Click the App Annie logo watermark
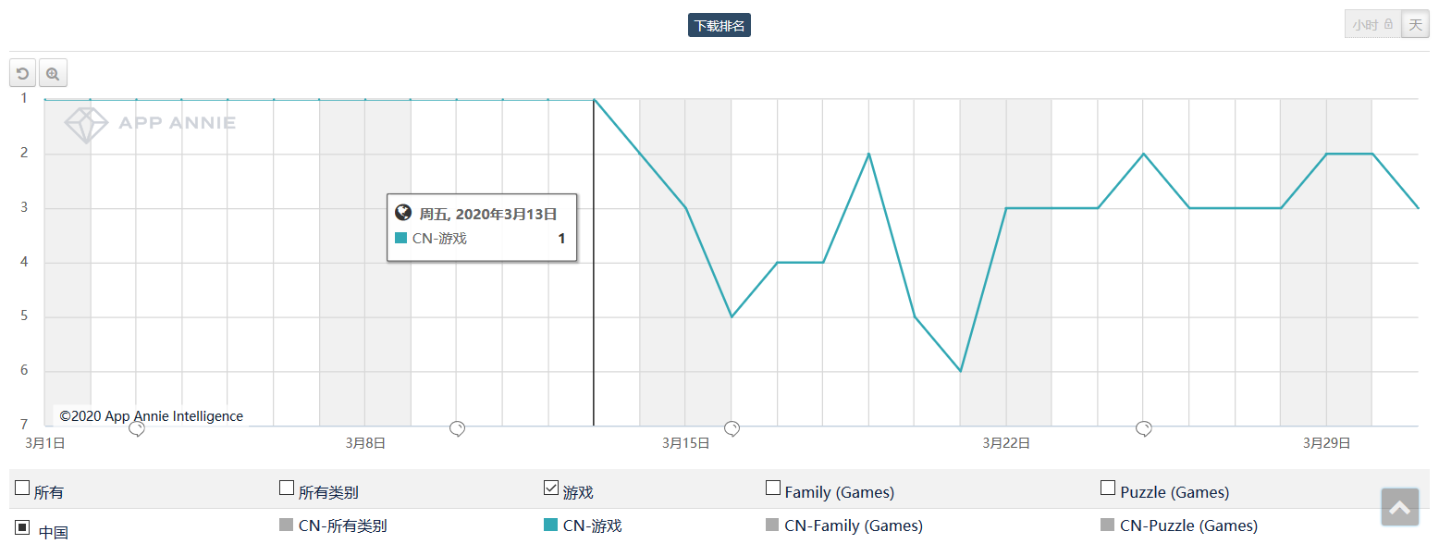This screenshot has height=544, width=1439. point(150,124)
